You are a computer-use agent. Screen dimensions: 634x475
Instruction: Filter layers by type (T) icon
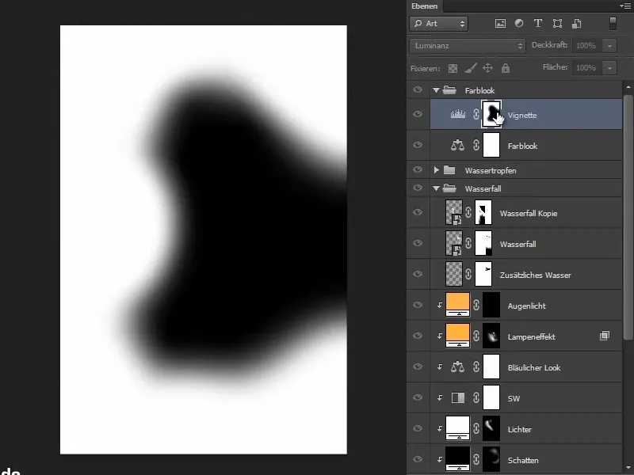538,24
